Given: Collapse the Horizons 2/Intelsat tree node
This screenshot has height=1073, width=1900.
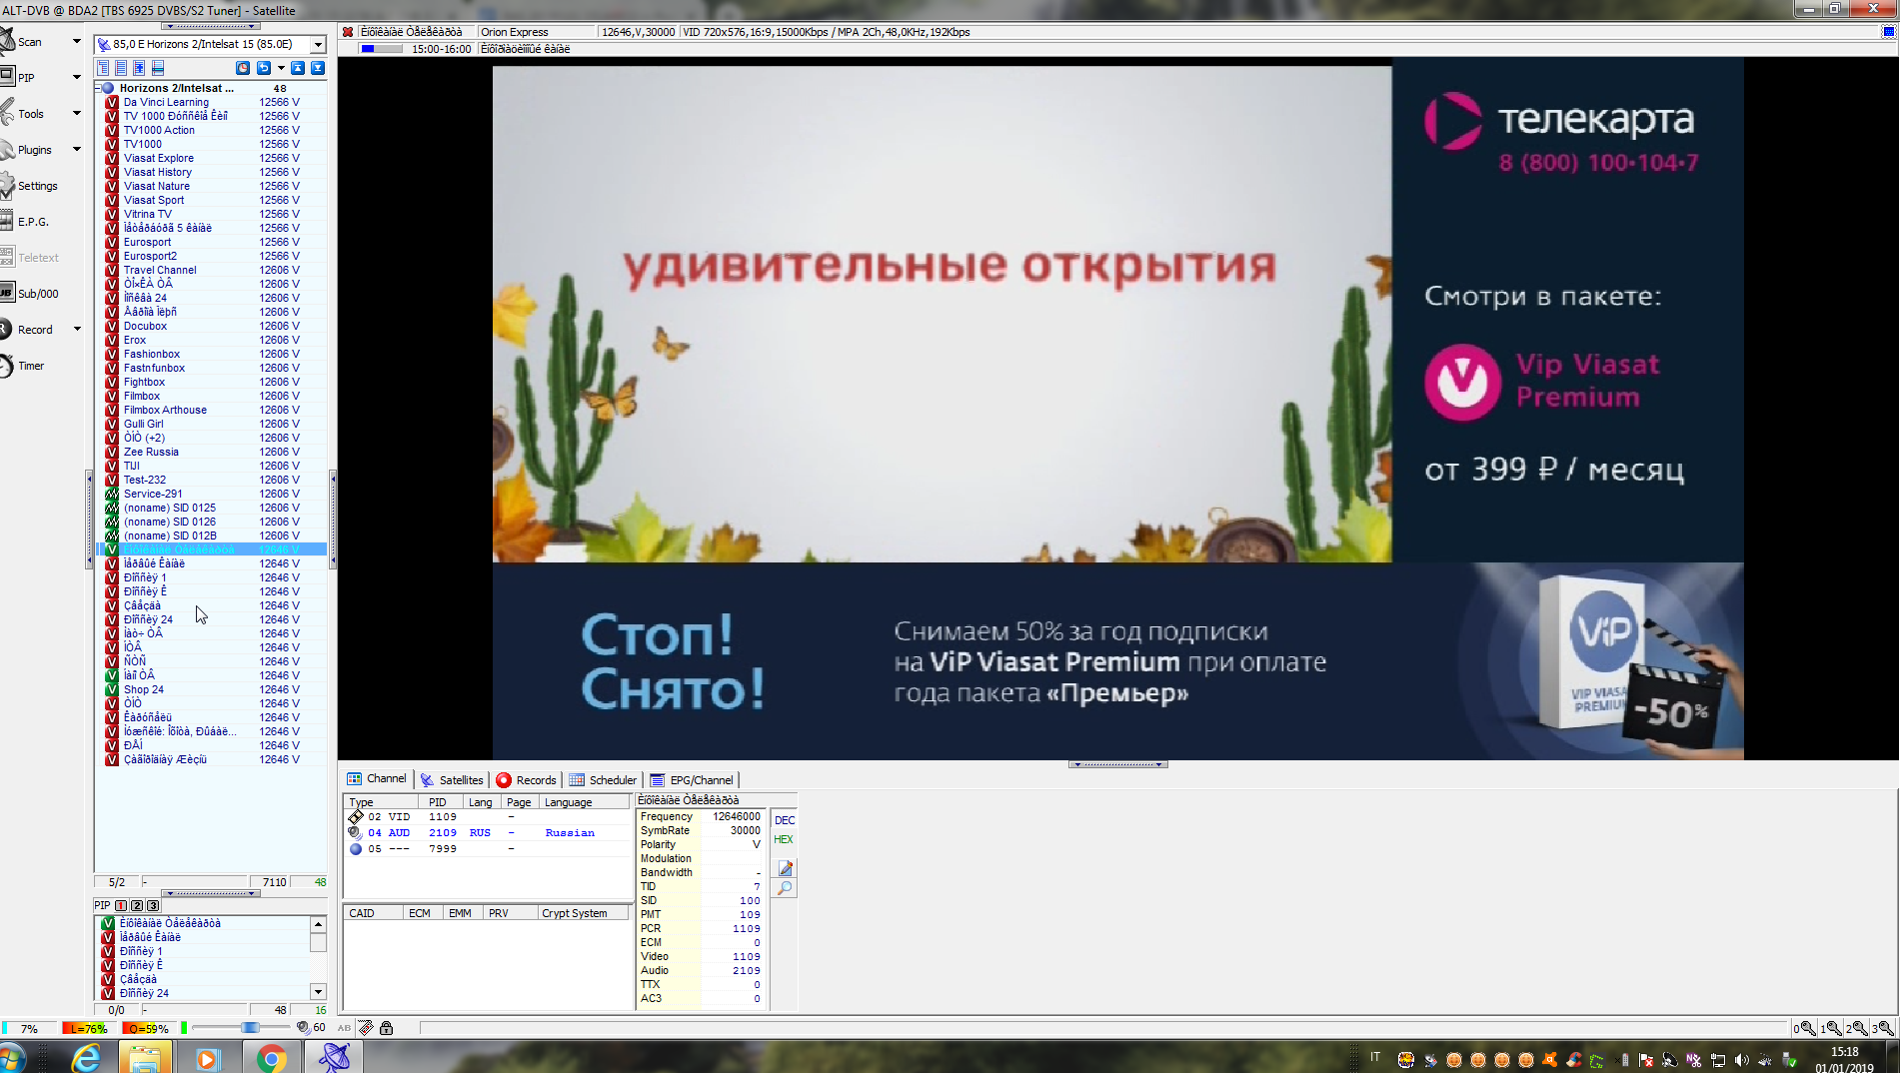Looking at the screenshot, I should tap(98, 88).
